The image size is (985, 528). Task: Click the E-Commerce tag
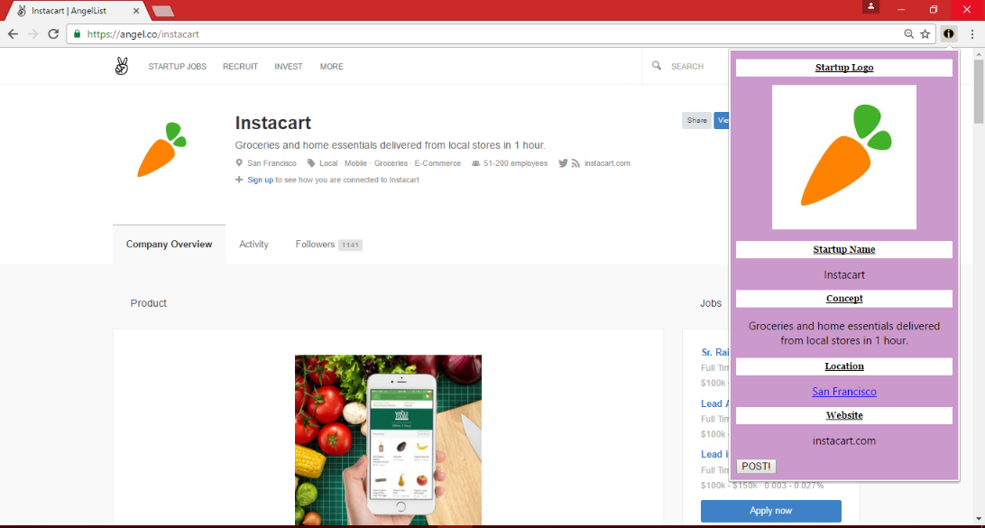437,163
